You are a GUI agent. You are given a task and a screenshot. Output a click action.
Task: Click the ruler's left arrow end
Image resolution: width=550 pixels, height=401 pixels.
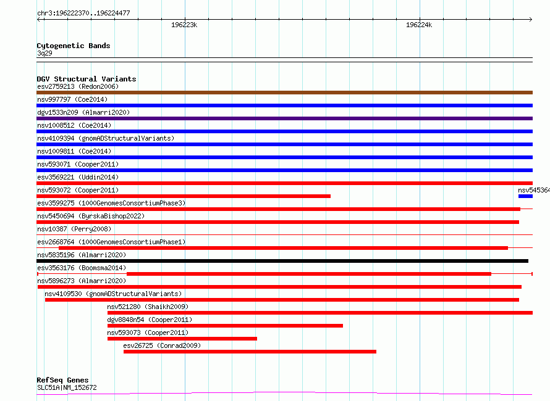tap(38, 19)
